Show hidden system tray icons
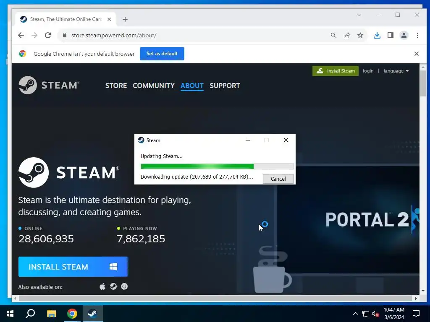This screenshot has height=322, width=430. (x=355, y=314)
